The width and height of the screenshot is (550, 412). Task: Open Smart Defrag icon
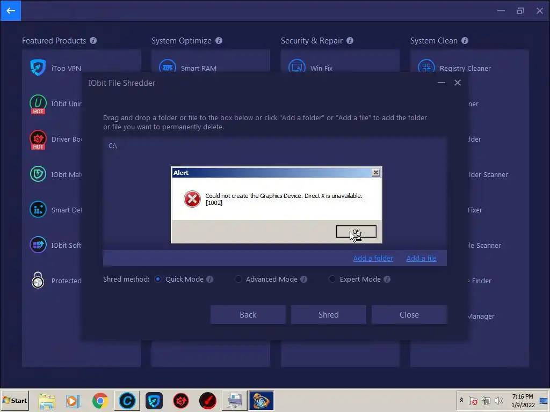38,210
